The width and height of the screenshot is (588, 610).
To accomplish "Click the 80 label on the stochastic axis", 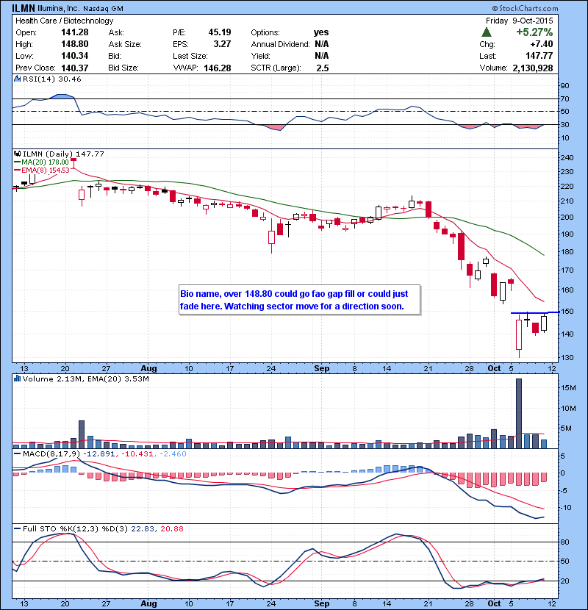I will 564,542.
